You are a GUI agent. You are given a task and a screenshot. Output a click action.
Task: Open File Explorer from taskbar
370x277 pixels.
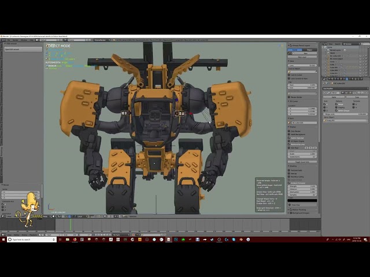pos(68,239)
